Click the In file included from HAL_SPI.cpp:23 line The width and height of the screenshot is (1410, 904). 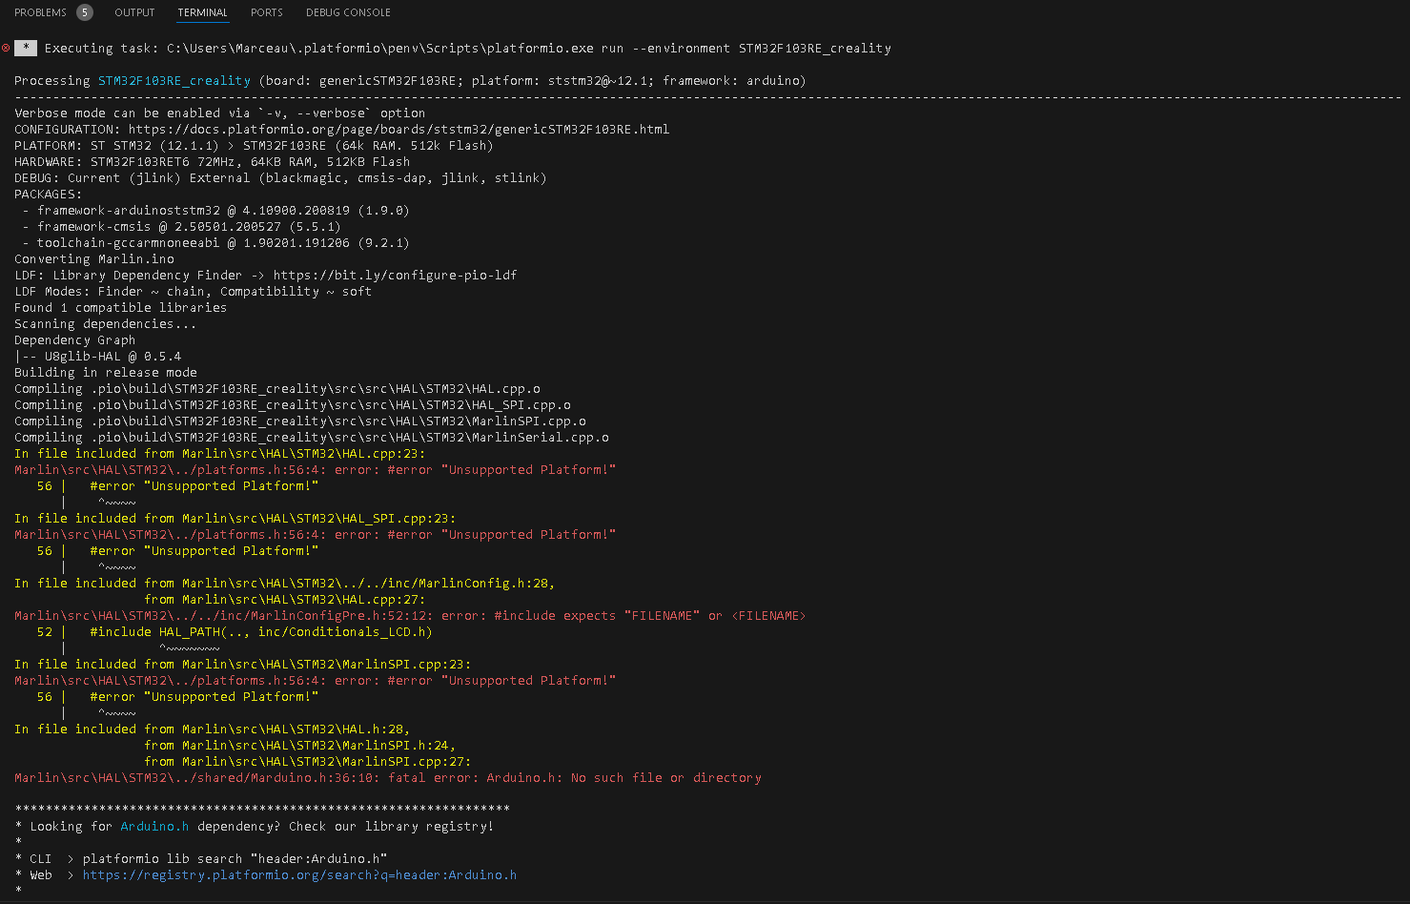(235, 518)
